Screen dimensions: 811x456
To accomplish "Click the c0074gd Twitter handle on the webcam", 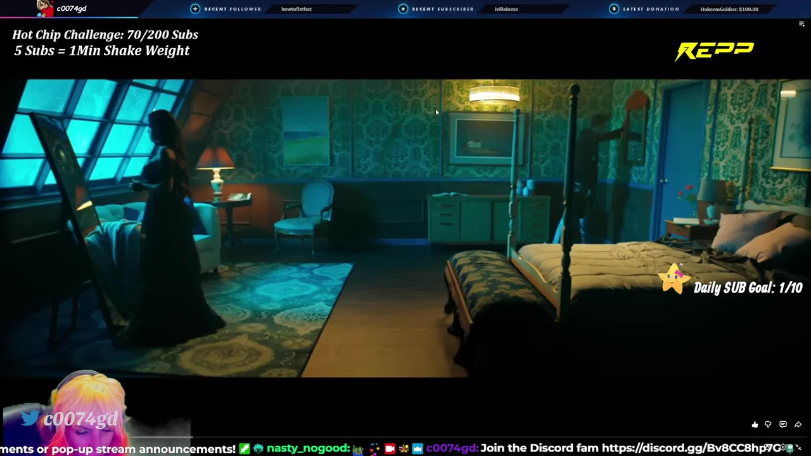I will (80, 419).
